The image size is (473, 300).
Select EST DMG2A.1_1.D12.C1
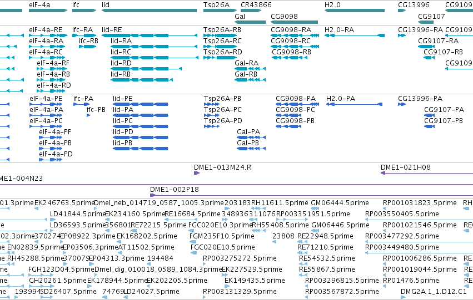coord(434,292)
